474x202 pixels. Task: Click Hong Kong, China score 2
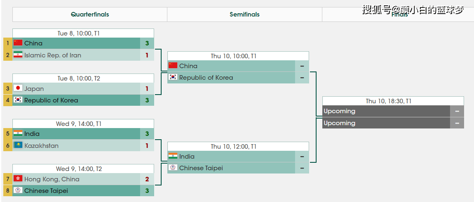(x=147, y=179)
